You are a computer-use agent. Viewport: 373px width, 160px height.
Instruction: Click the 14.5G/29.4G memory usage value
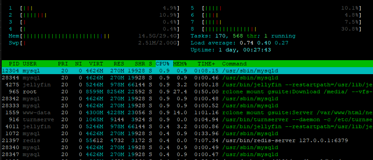tap(157, 36)
